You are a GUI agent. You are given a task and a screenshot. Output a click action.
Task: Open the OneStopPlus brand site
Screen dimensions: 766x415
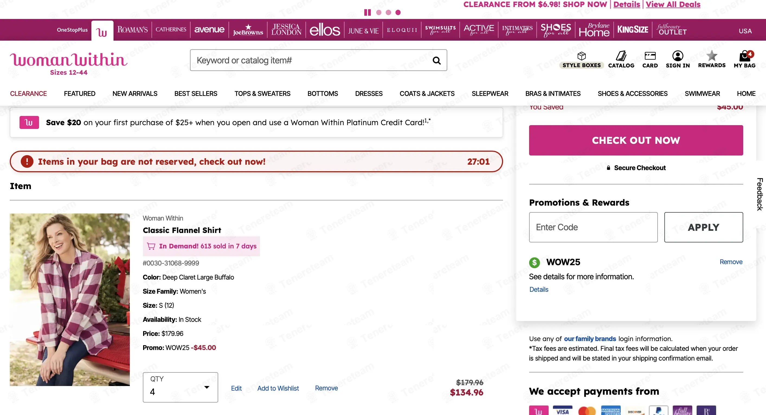click(x=72, y=30)
